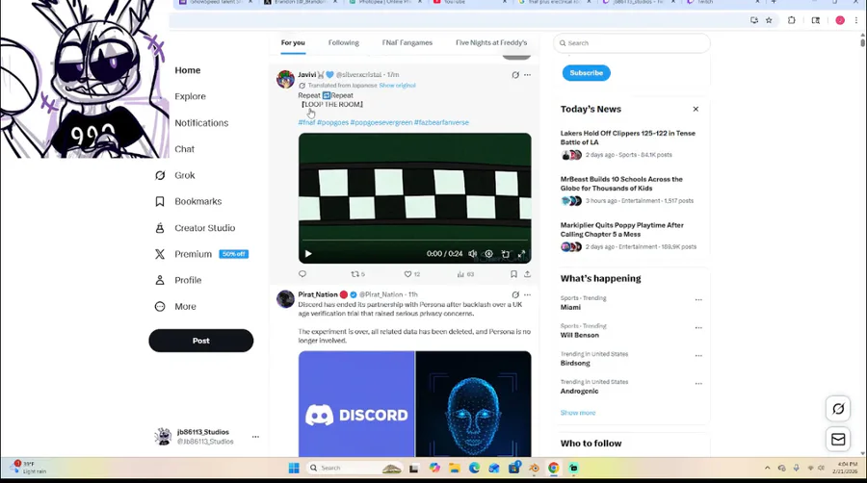Click Grok icon on Pirat_Nation's post
This screenshot has height=483, width=867.
click(515, 294)
